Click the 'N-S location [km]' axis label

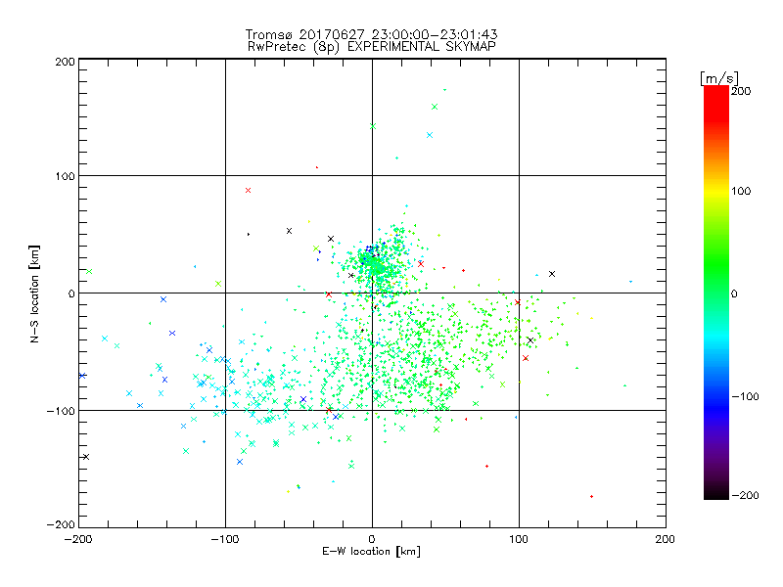pos(34,293)
